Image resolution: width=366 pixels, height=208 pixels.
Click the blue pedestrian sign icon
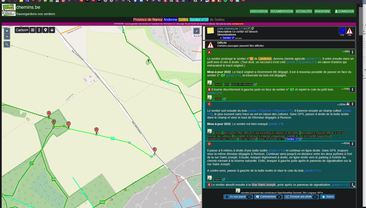[342, 31]
